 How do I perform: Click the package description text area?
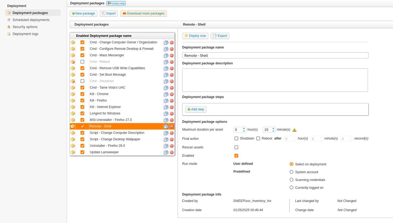click(x=275, y=80)
